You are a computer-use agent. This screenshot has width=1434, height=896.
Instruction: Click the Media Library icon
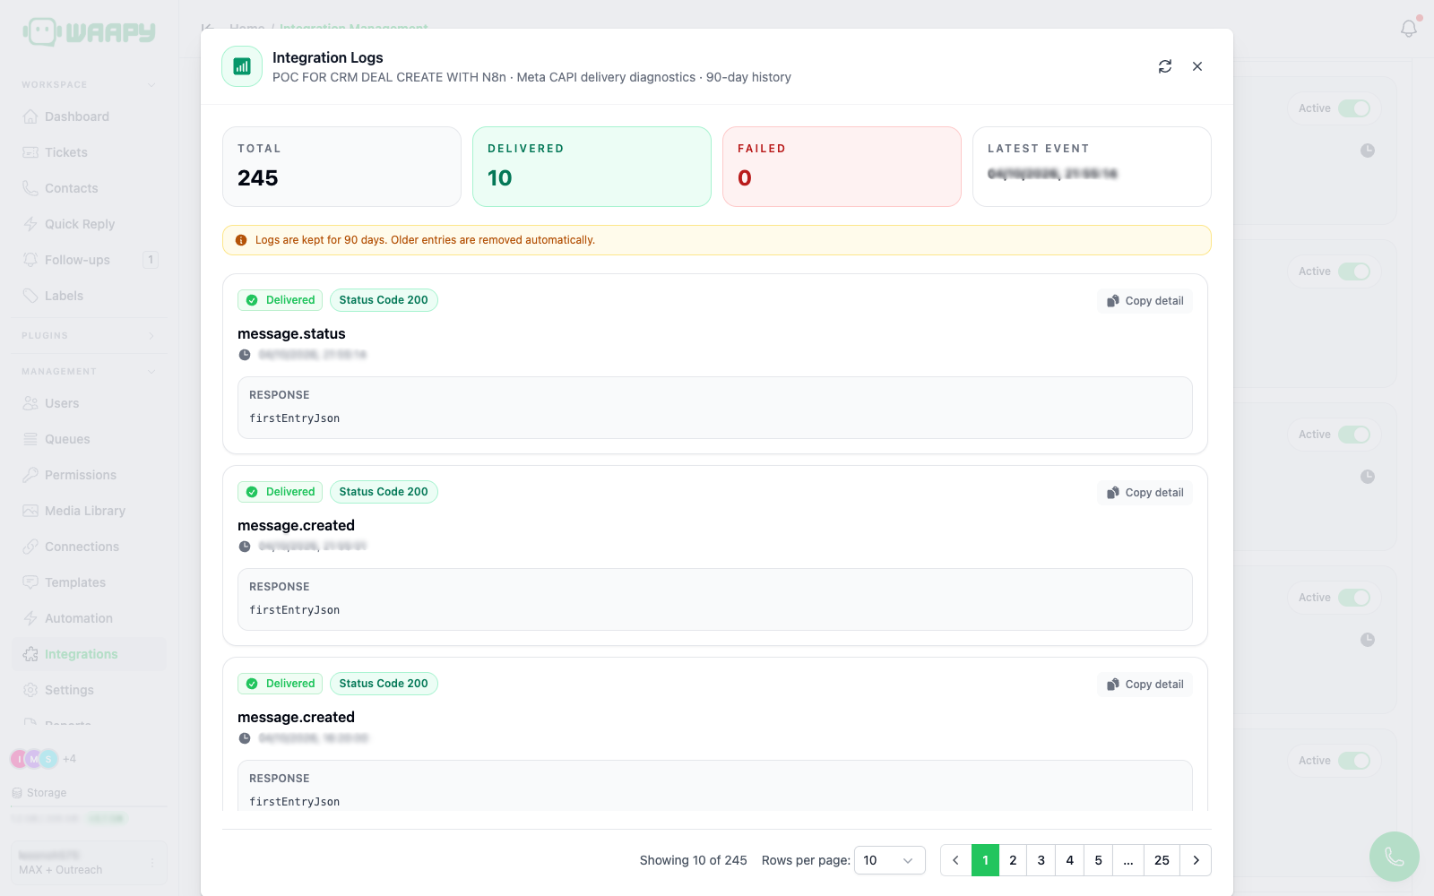[x=30, y=511]
